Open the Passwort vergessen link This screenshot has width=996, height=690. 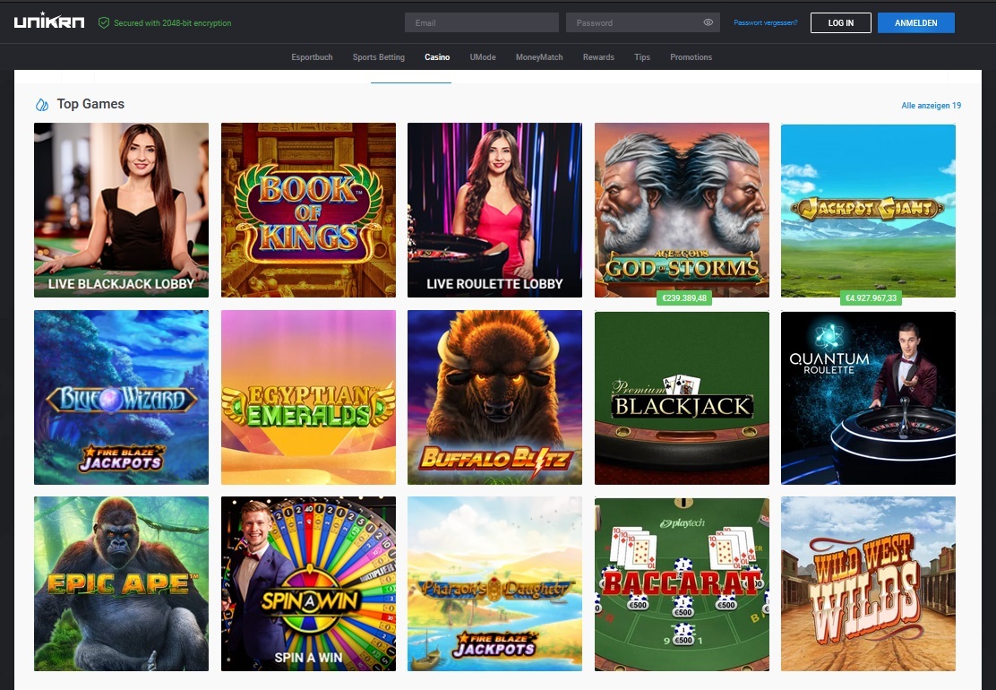pos(765,22)
